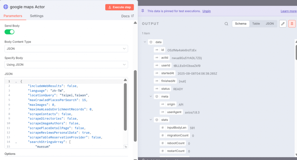Collapse JSON code block at line 1
297x160 pixels.
point(16,82)
